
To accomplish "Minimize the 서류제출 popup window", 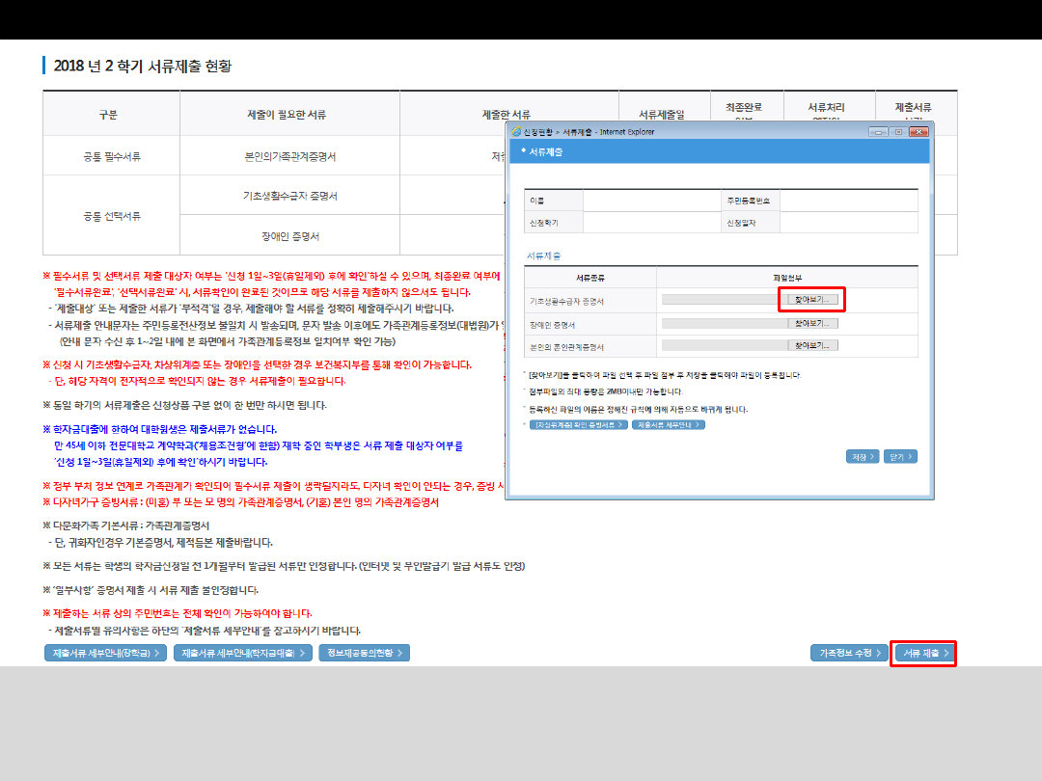I will pyautogui.click(x=878, y=131).
